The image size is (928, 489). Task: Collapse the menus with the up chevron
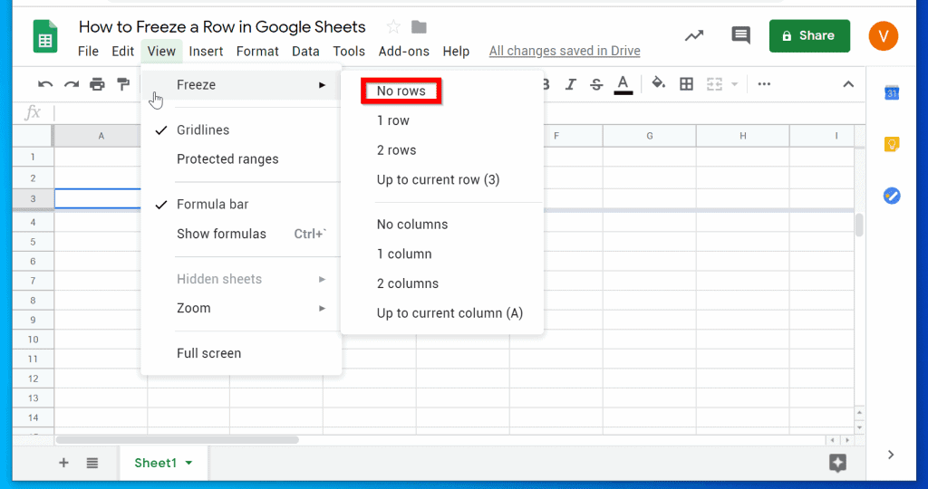pyautogui.click(x=848, y=84)
